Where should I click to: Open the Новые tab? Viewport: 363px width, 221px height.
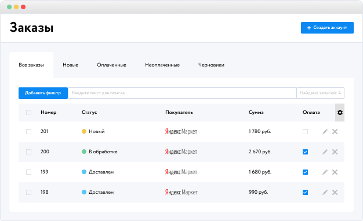tap(71, 65)
